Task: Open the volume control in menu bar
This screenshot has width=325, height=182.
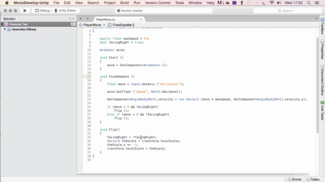Action: coord(279,3)
